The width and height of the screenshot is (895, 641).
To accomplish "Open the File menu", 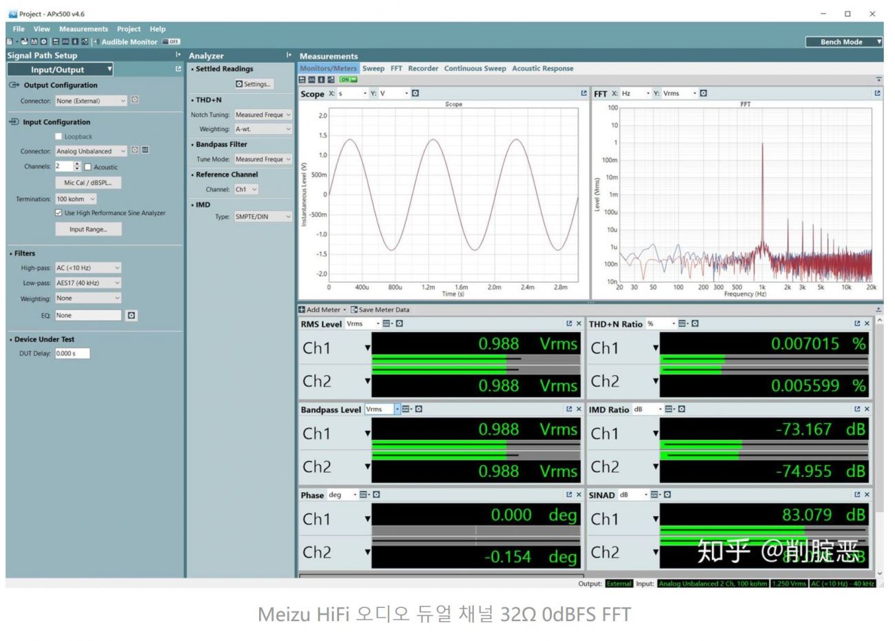I will point(19,29).
